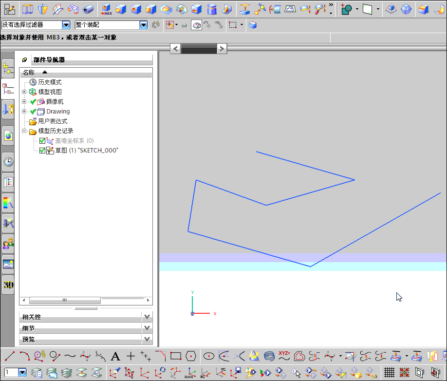Screen dimensions: 447x381
Task: Click the Unite boolean icon
Action: click(x=346, y=9)
